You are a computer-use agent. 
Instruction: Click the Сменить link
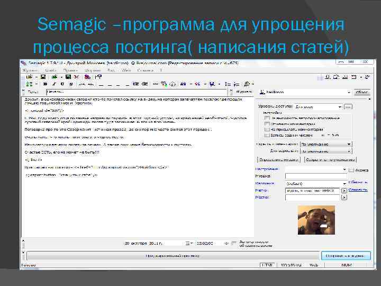(358, 190)
